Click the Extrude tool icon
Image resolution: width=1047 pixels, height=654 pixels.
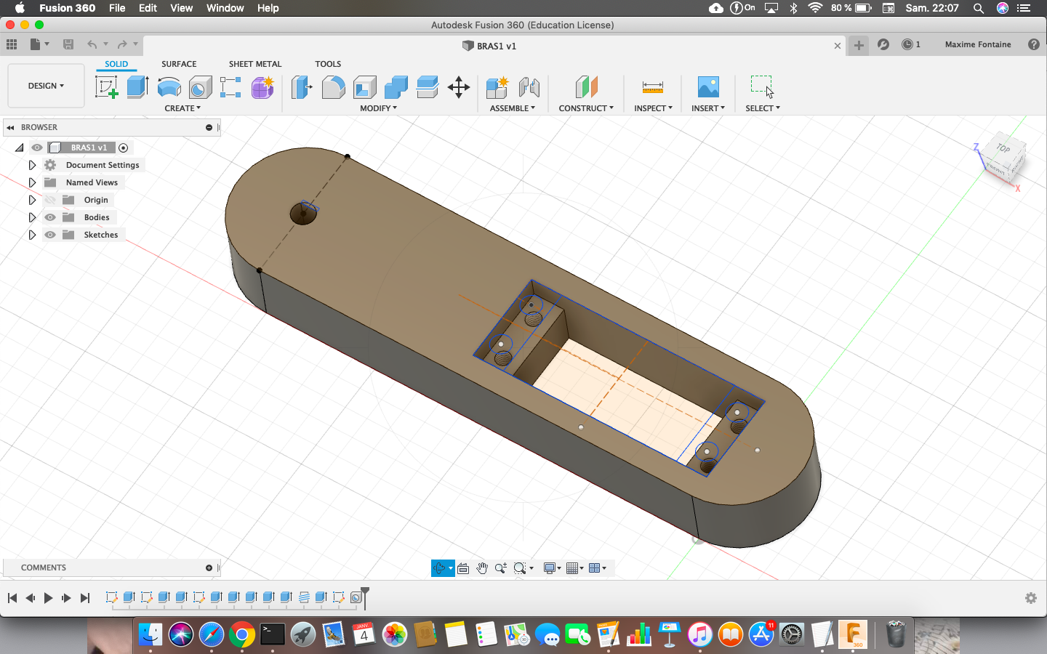click(x=137, y=87)
